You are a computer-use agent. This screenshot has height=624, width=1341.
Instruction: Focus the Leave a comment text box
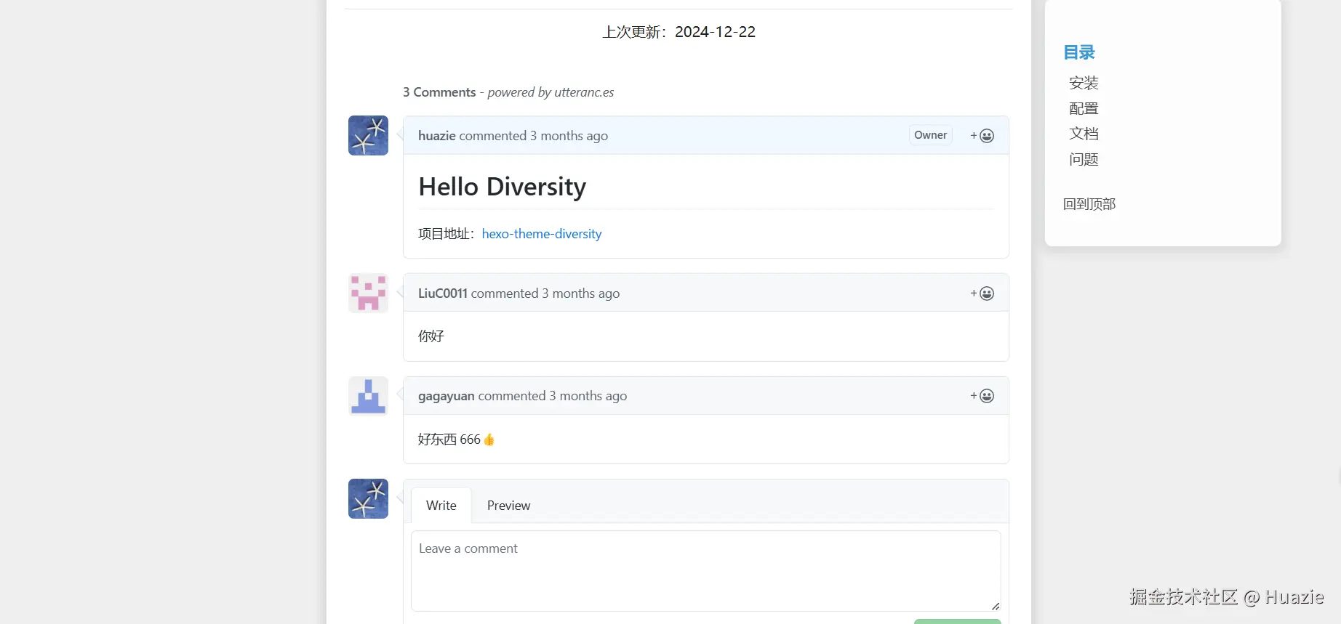click(705, 570)
